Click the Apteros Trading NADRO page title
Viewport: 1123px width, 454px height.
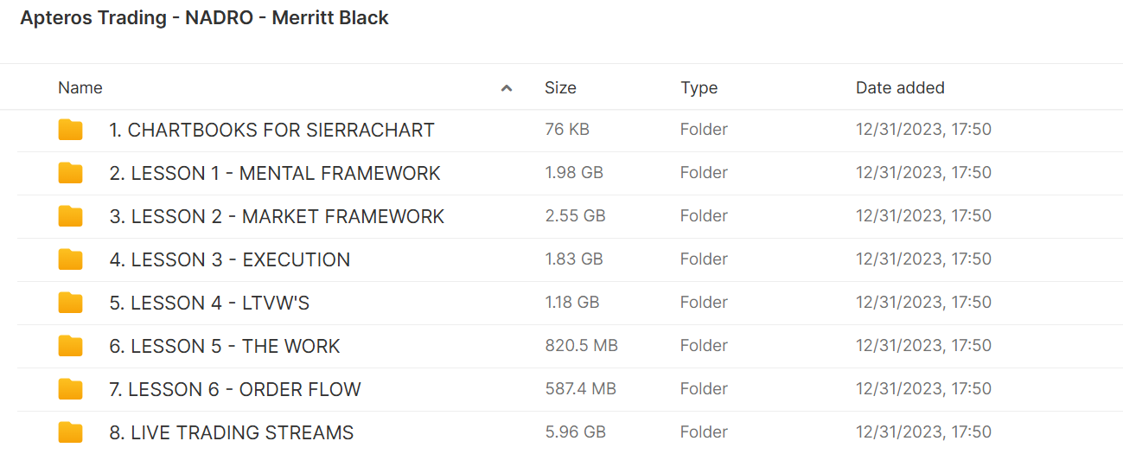click(x=205, y=18)
